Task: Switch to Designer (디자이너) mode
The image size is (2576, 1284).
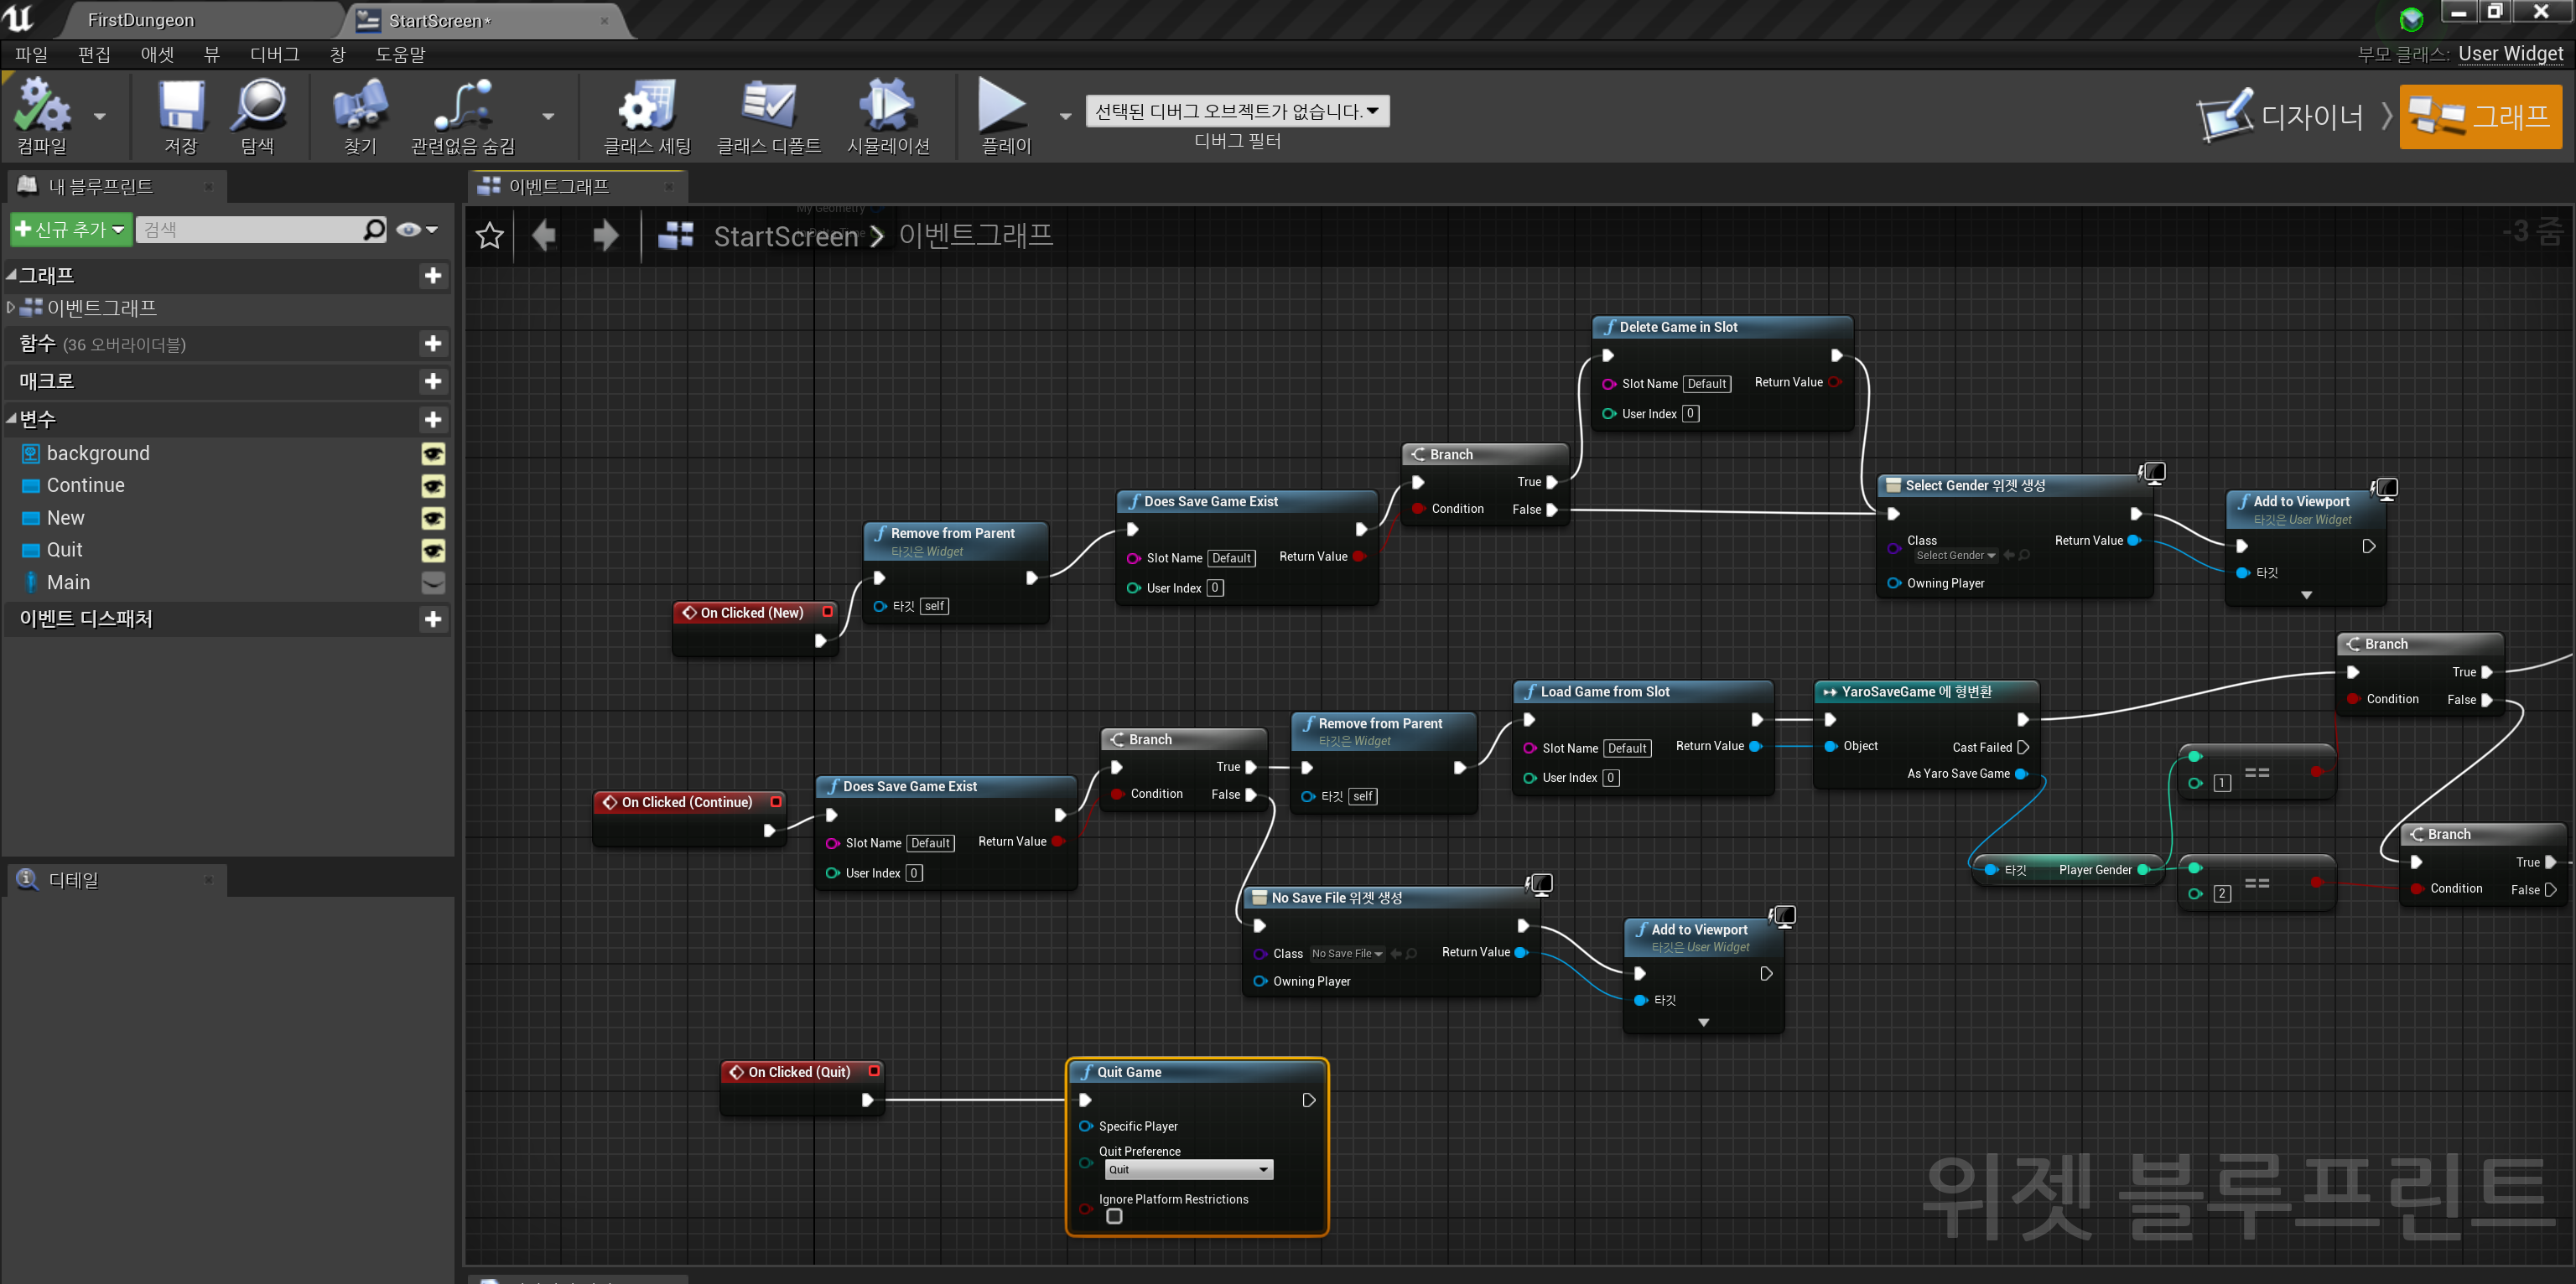Action: 2282,116
